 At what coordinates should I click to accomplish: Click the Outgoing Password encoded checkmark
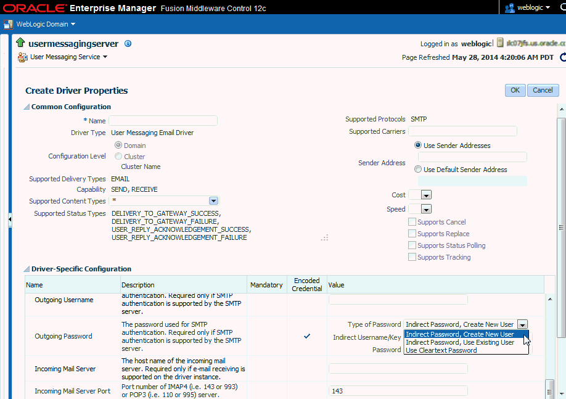tap(307, 336)
